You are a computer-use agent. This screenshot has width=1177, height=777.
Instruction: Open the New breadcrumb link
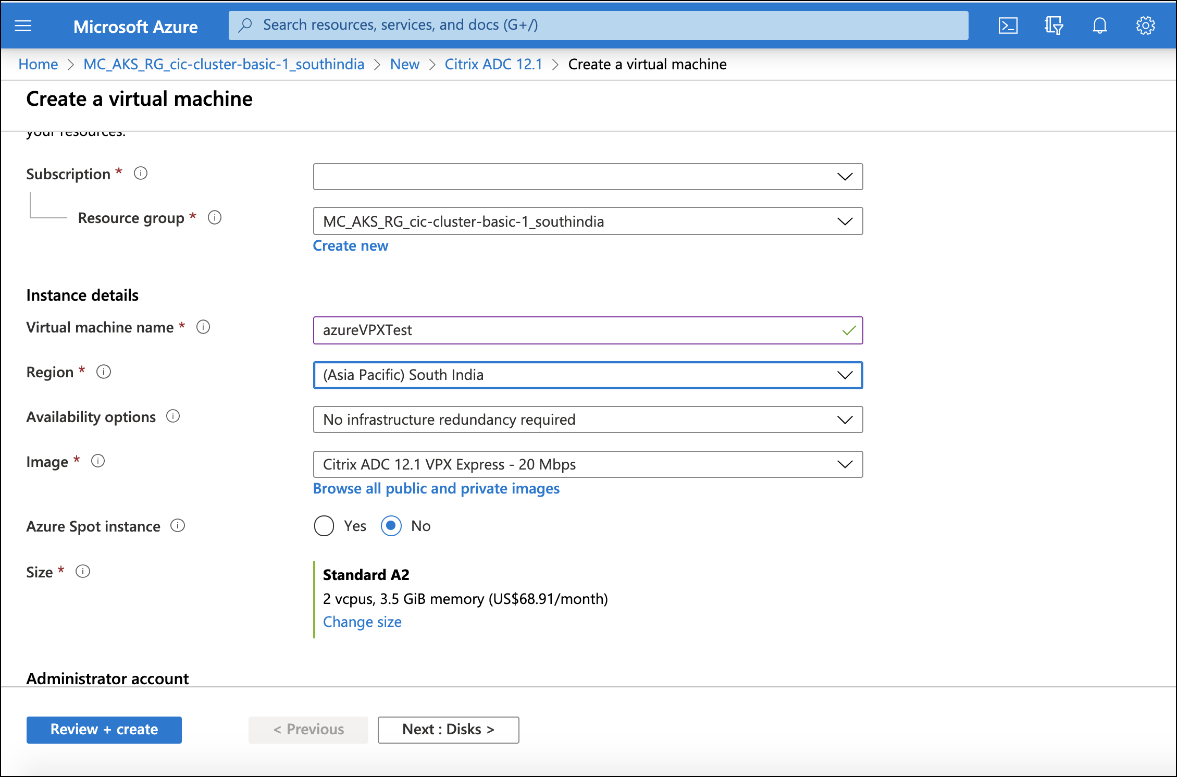pos(405,64)
